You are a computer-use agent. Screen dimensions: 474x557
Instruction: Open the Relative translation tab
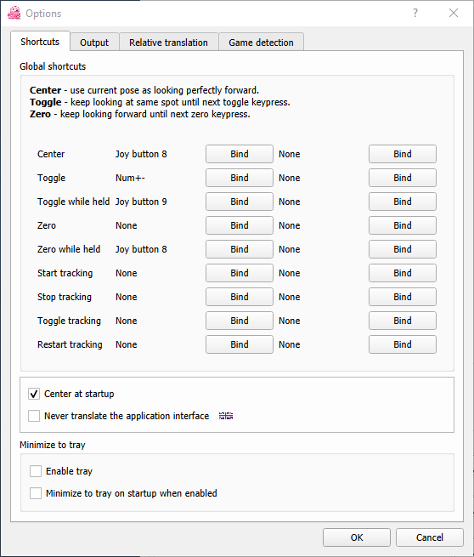coord(168,43)
